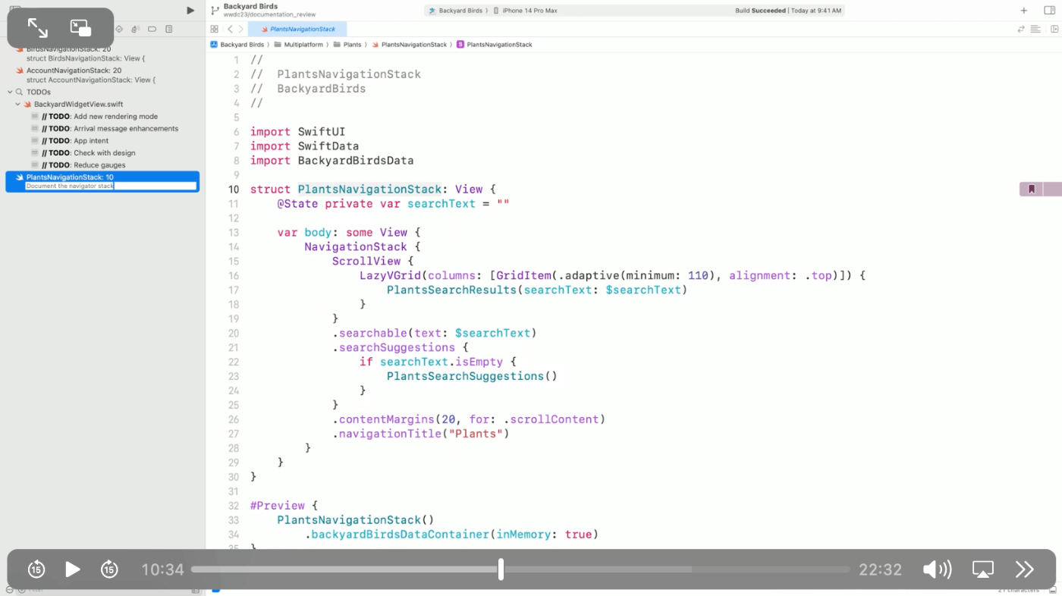
Task: Choose the Backyard Birds scheme
Action: coord(455,11)
